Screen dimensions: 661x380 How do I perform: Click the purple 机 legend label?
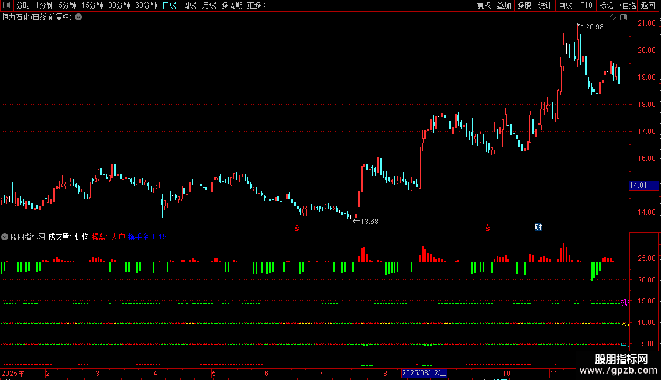point(624,302)
